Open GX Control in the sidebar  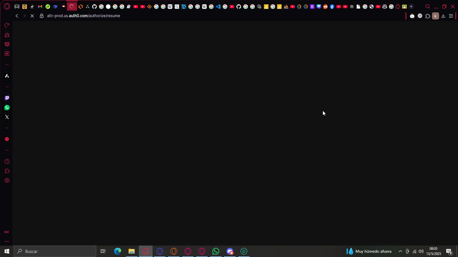(7, 25)
